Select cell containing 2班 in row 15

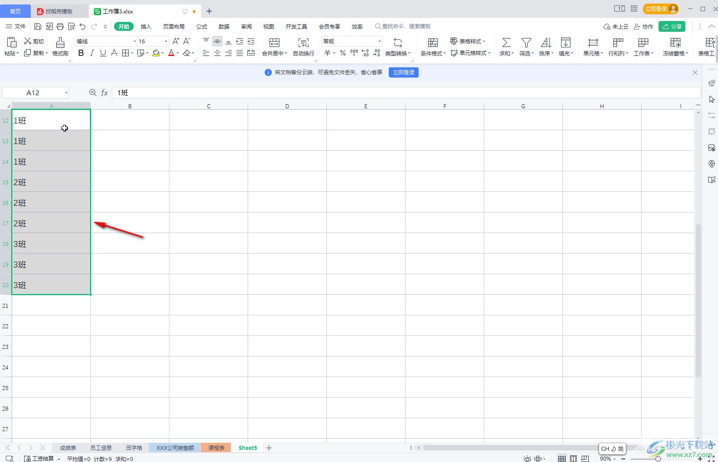pyautogui.click(x=51, y=182)
